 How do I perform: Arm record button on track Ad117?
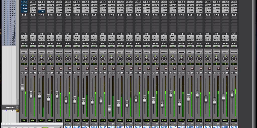click(175, 68)
